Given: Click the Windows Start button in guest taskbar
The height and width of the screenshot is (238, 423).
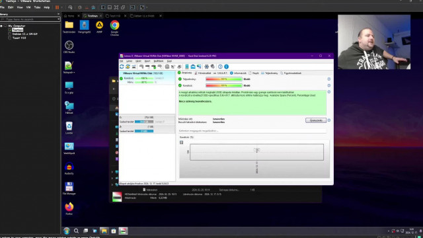Looking at the screenshot, I should tap(67, 231).
